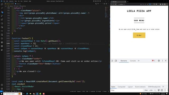Image resolution: width=169 pixels, height=95 pixels.
Task: Switch to the index.css editor tab
Action: point(18,4)
